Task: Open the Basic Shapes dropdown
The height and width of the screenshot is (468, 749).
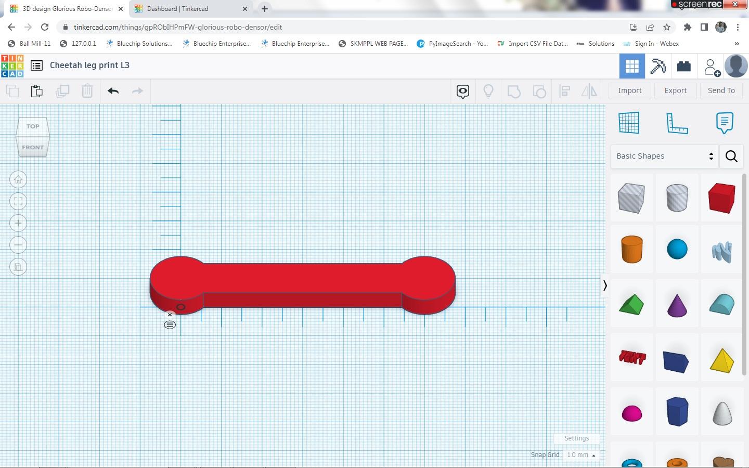Action: pos(664,156)
